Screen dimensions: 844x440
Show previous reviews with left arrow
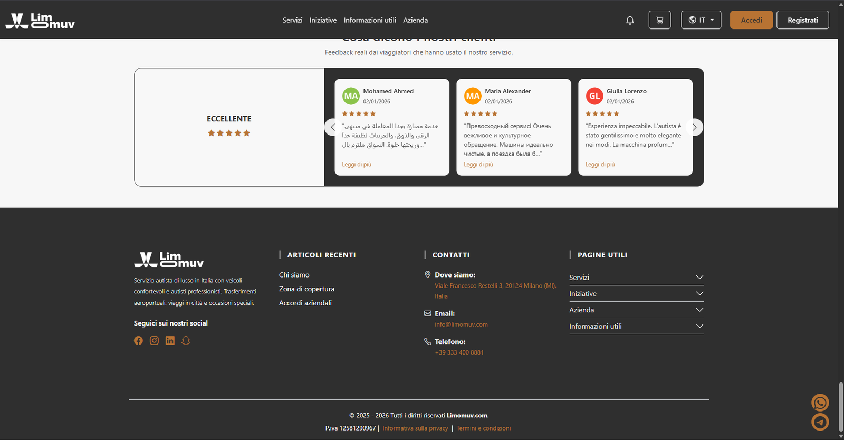pos(332,127)
